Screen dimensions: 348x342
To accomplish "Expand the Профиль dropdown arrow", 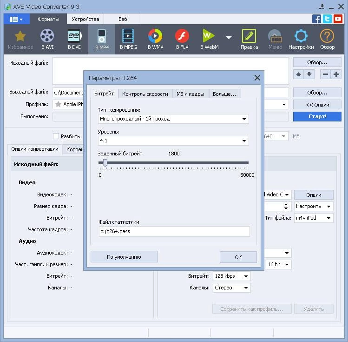I will pyautogui.click(x=284, y=104).
